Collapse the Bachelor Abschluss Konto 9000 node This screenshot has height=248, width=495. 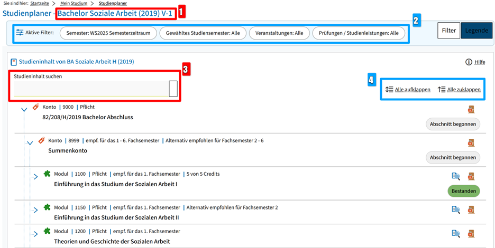coord(24,109)
